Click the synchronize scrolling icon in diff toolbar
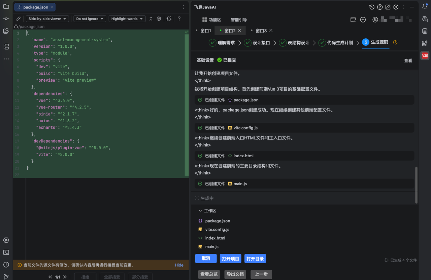This screenshot has width=431, height=280. pos(169,19)
